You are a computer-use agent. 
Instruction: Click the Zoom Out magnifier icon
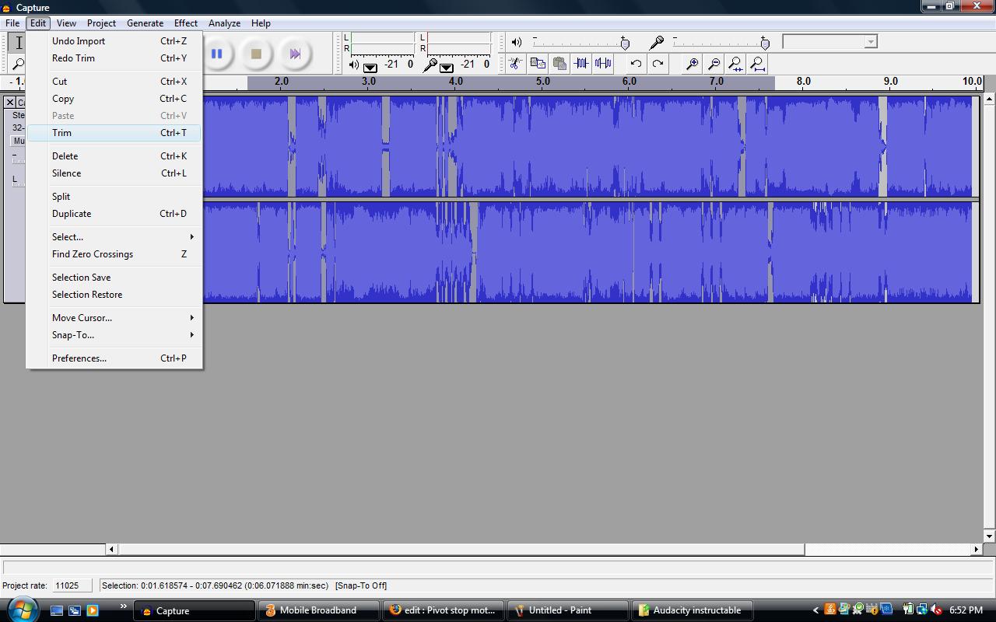coord(713,64)
